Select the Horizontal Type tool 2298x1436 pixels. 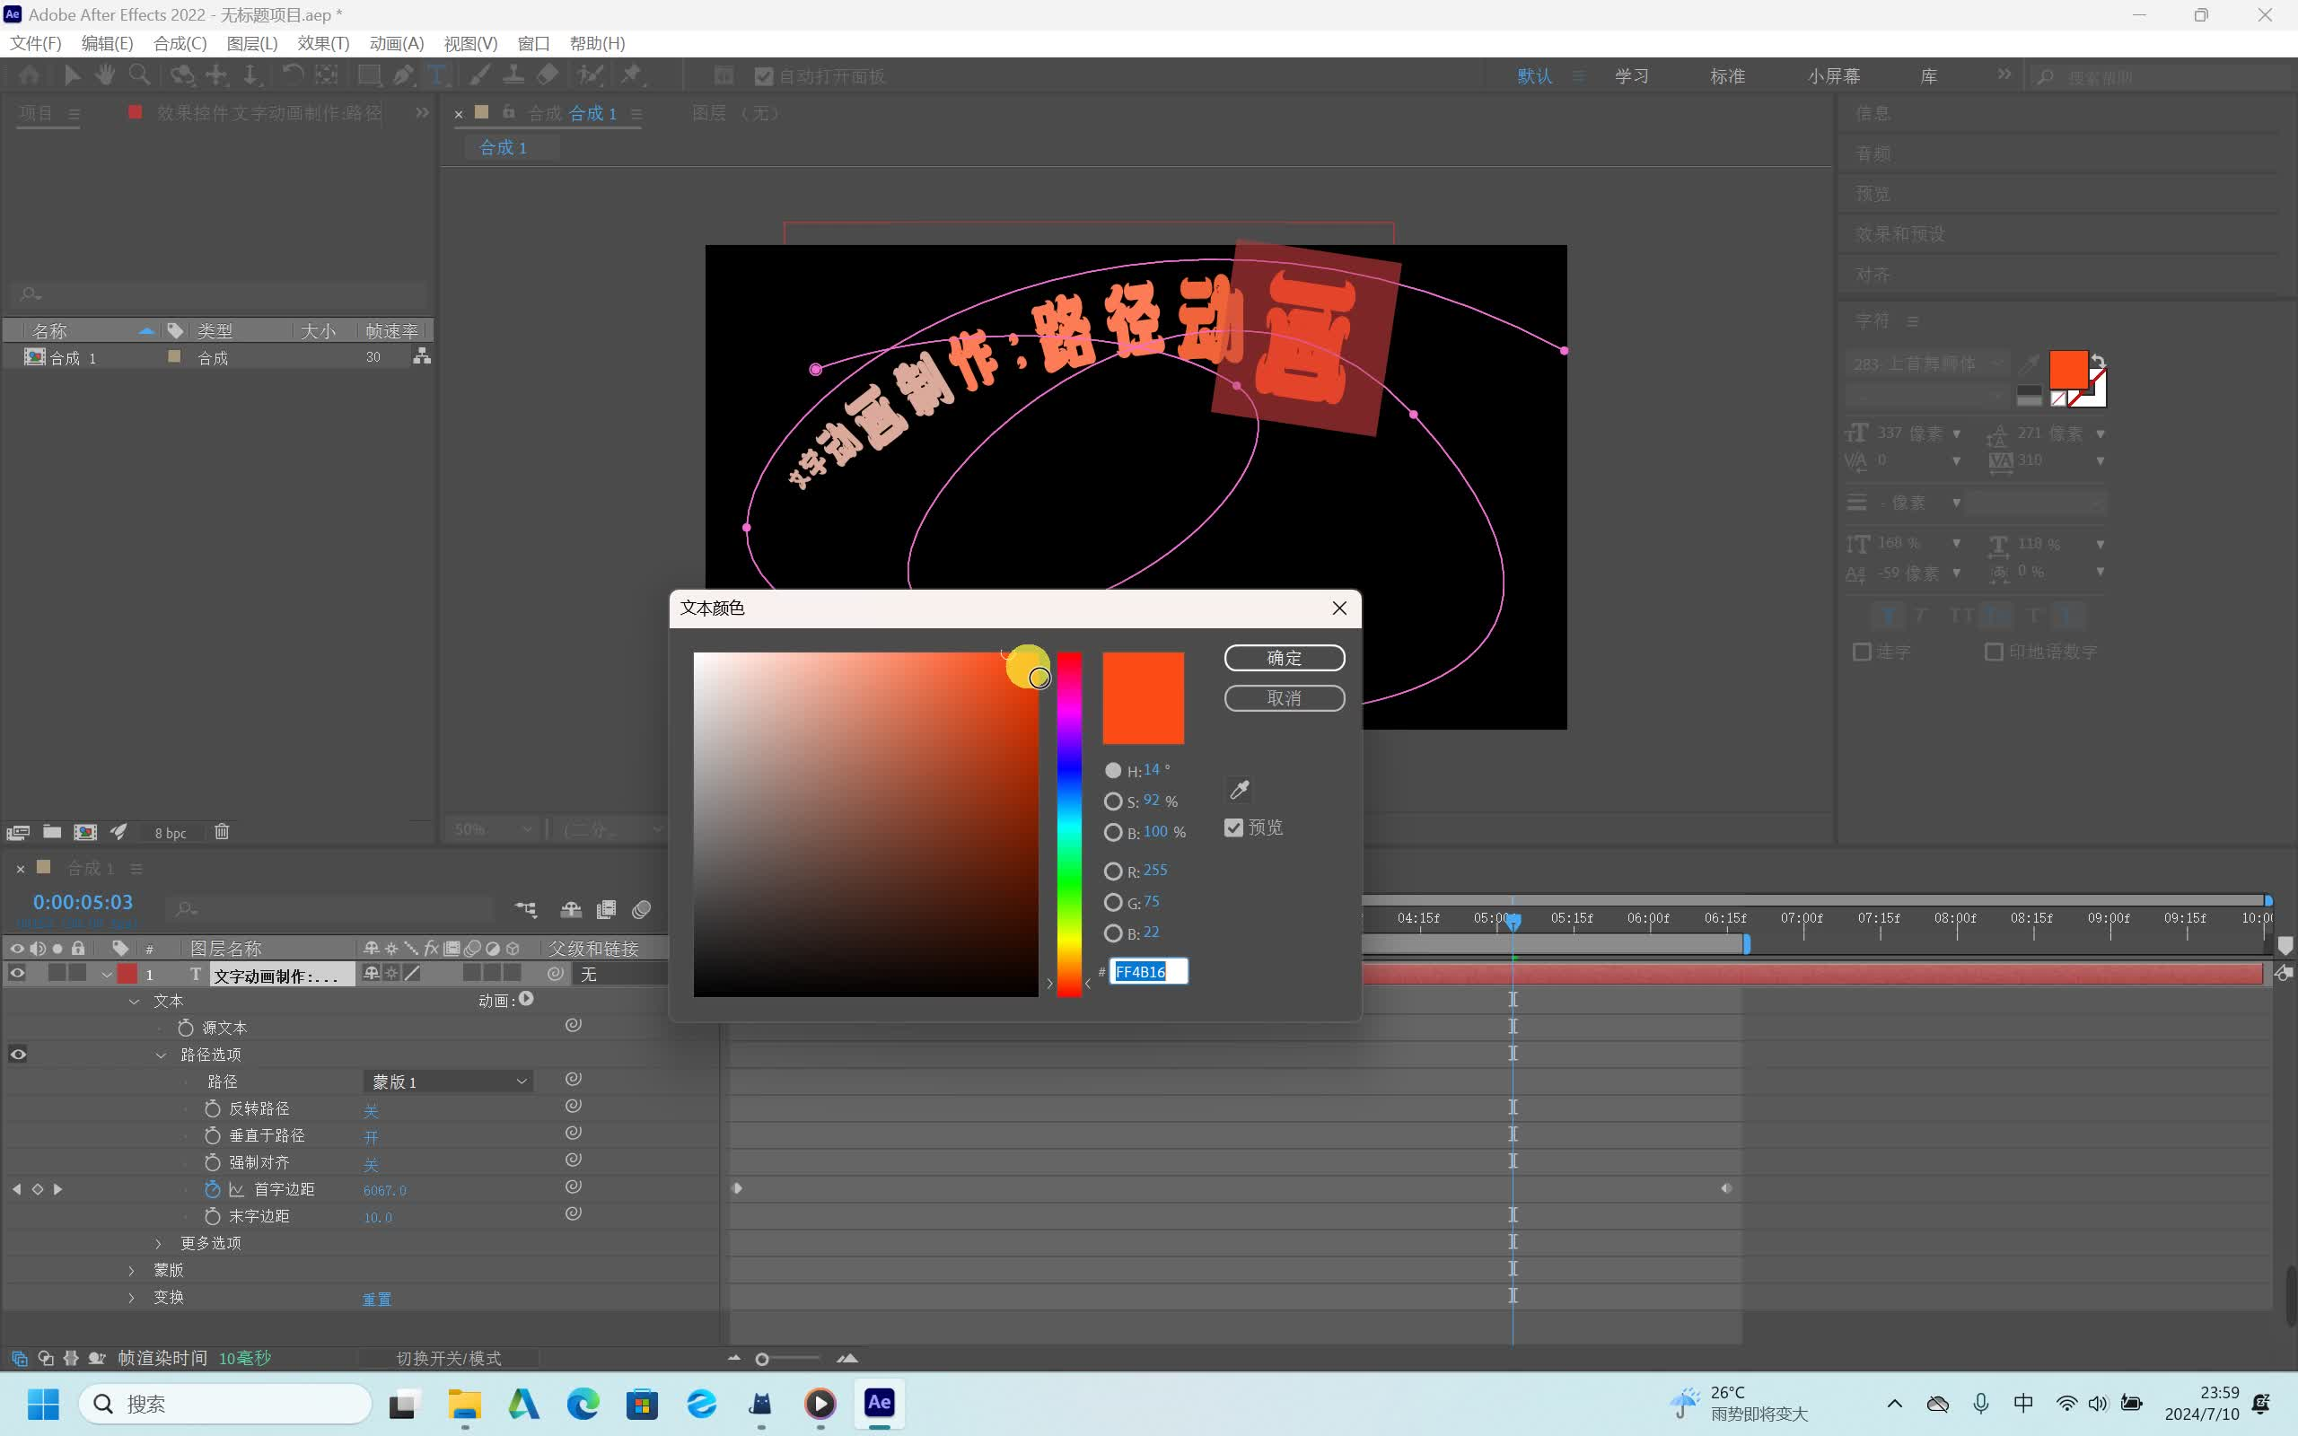tap(437, 75)
